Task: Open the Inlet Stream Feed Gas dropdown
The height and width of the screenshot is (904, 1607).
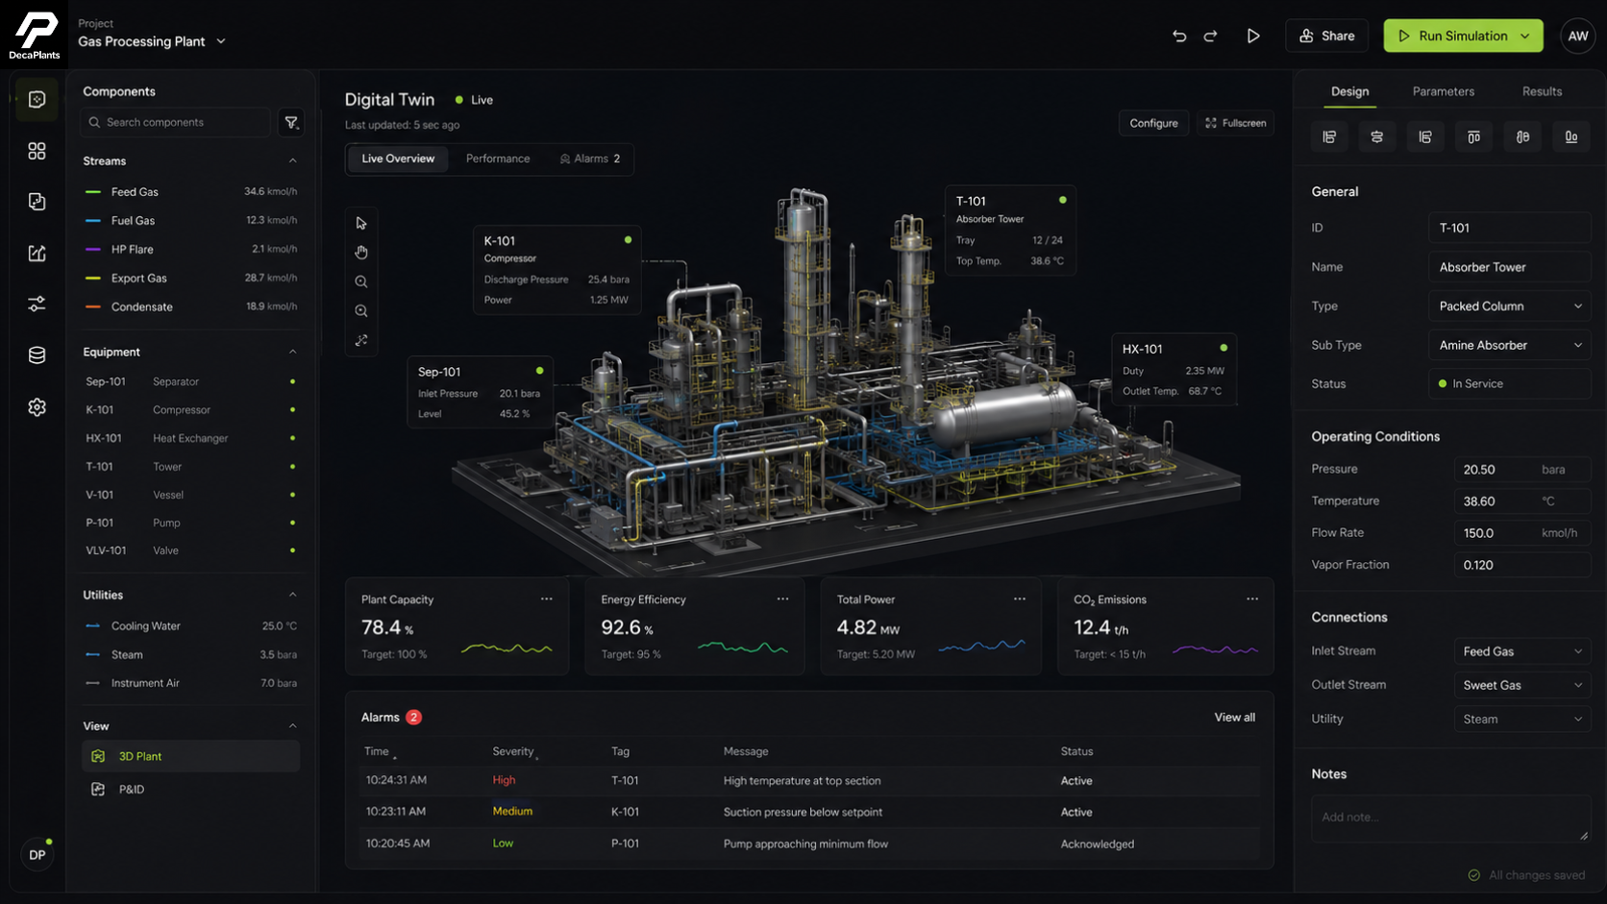Action: (x=1521, y=651)
